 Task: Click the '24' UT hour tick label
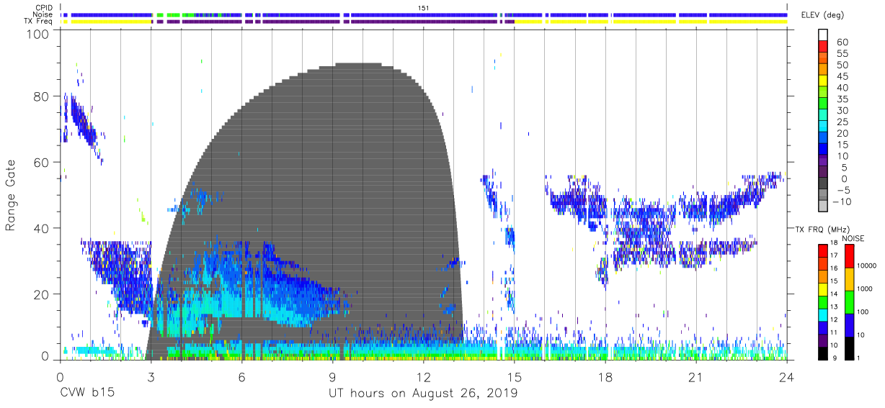point(787,376)
